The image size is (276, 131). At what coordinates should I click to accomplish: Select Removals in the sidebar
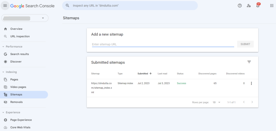[16, 102]
